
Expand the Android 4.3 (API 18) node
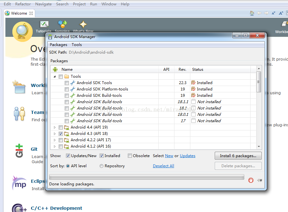tap(55, 134)
